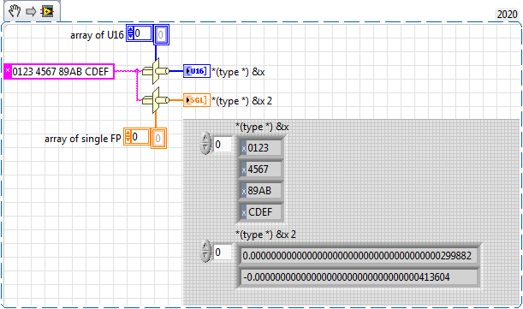
Task: Select the lower Type Cast function node
Action: (x=156, y=100)
